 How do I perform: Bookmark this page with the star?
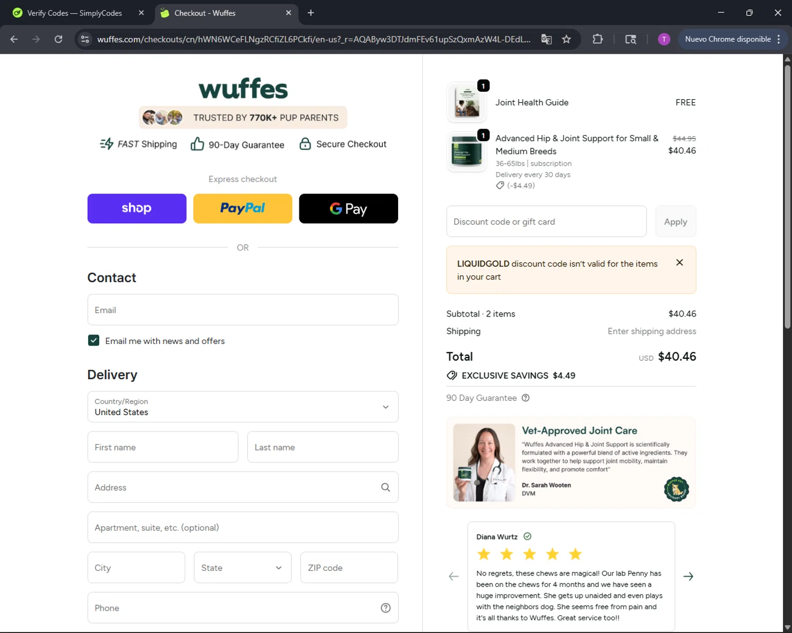(x=567, y=39)
